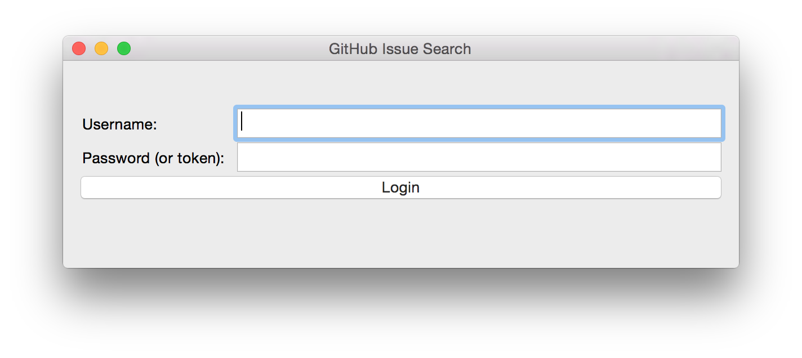Click the empty field beside the Password label
This screenshot has height=358, width=802.
(479, 157)
